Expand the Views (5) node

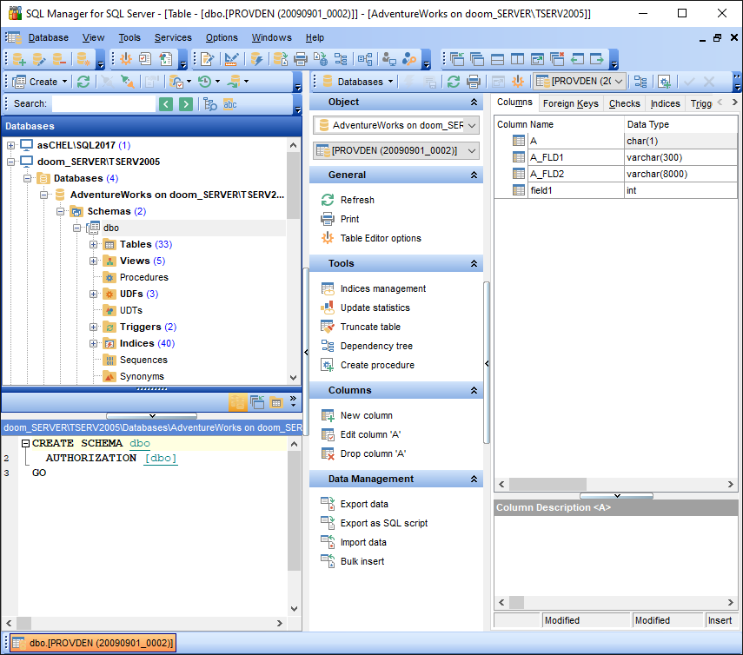pyautogui.click(x=93, y=261)
